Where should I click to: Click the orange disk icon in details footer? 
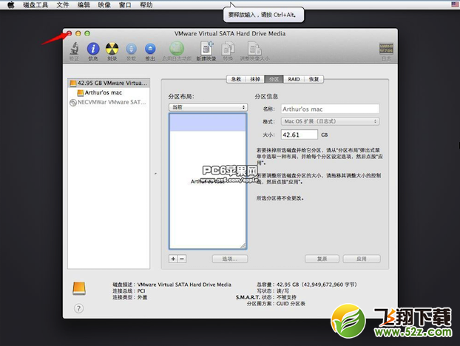79,288
